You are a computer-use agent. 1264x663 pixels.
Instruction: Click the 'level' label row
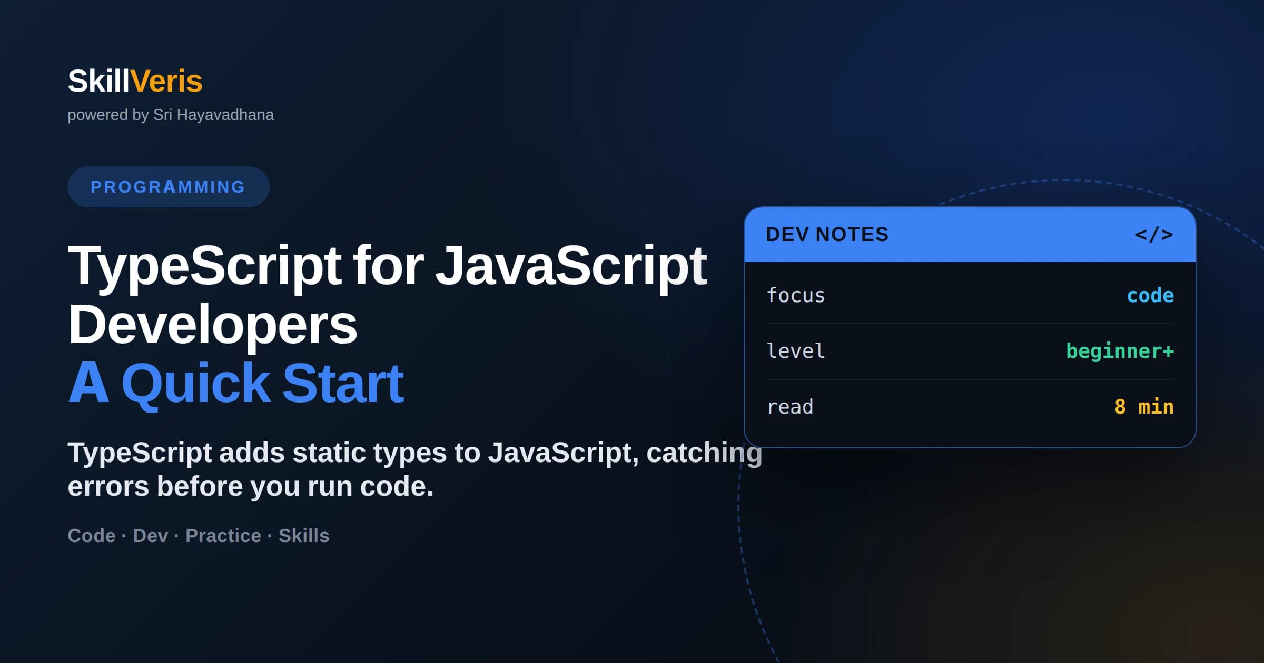click(970, 351)
